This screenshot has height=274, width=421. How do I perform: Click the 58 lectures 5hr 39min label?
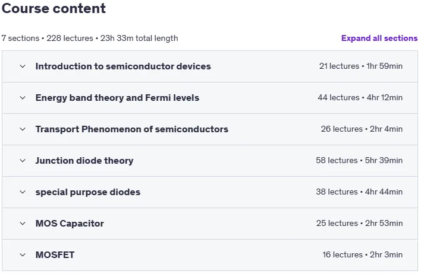[x=359, y=161]
